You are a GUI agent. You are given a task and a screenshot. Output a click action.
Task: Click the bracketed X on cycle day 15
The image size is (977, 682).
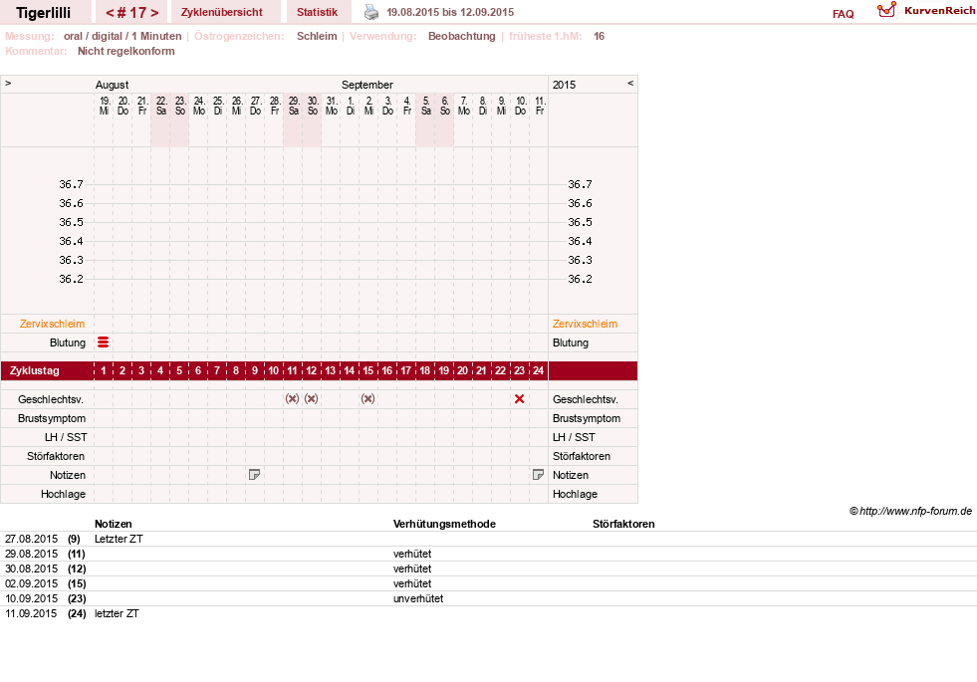(x=368, y=398)
